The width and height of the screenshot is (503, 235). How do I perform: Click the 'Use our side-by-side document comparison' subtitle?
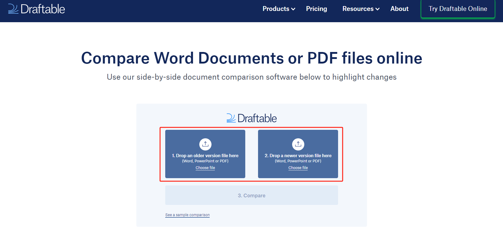[x=252, y=77]
